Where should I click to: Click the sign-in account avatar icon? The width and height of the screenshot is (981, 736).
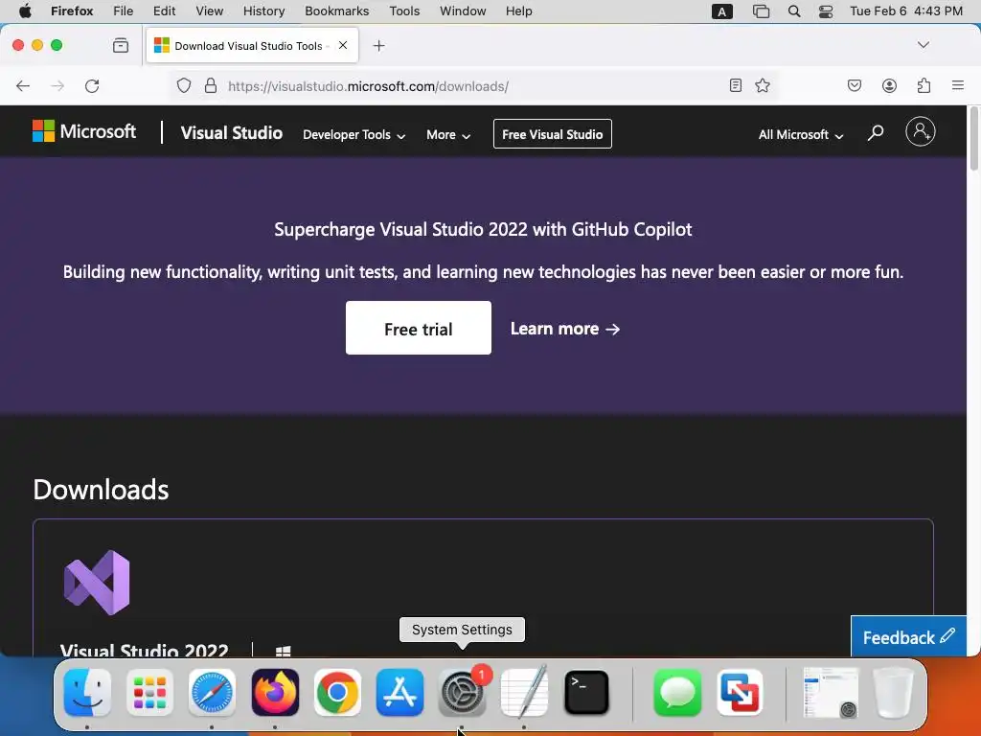pos(921,131)
